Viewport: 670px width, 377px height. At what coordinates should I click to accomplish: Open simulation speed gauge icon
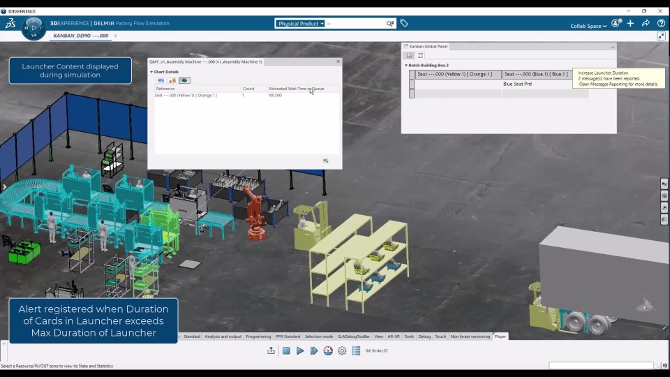coord(328,350)
